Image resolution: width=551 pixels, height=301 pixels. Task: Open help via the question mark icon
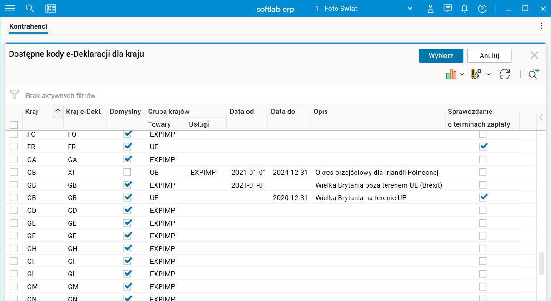[482, 9]
